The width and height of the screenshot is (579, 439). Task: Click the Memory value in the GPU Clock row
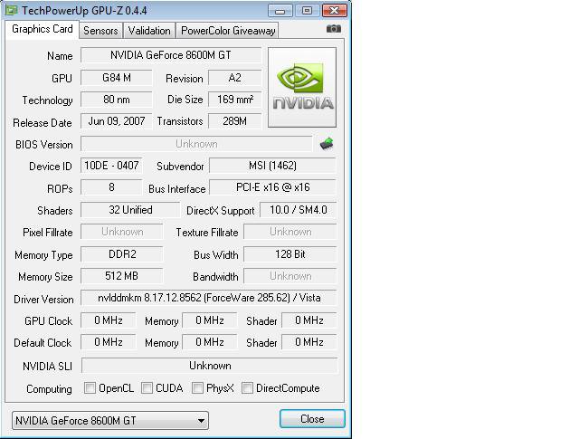tap(210, 320)
